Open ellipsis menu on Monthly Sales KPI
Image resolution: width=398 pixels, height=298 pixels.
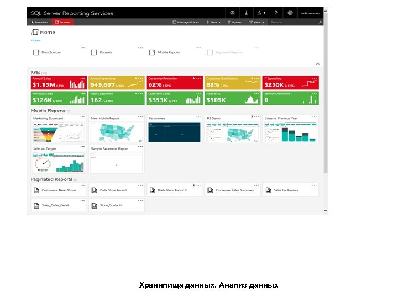click(x=83, y=93)
